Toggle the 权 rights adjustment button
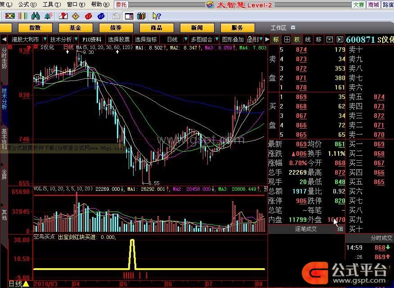 tap(297, 40)
